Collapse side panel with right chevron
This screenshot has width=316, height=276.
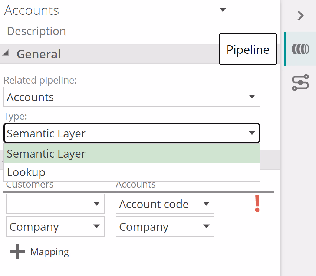coord(301,16)
